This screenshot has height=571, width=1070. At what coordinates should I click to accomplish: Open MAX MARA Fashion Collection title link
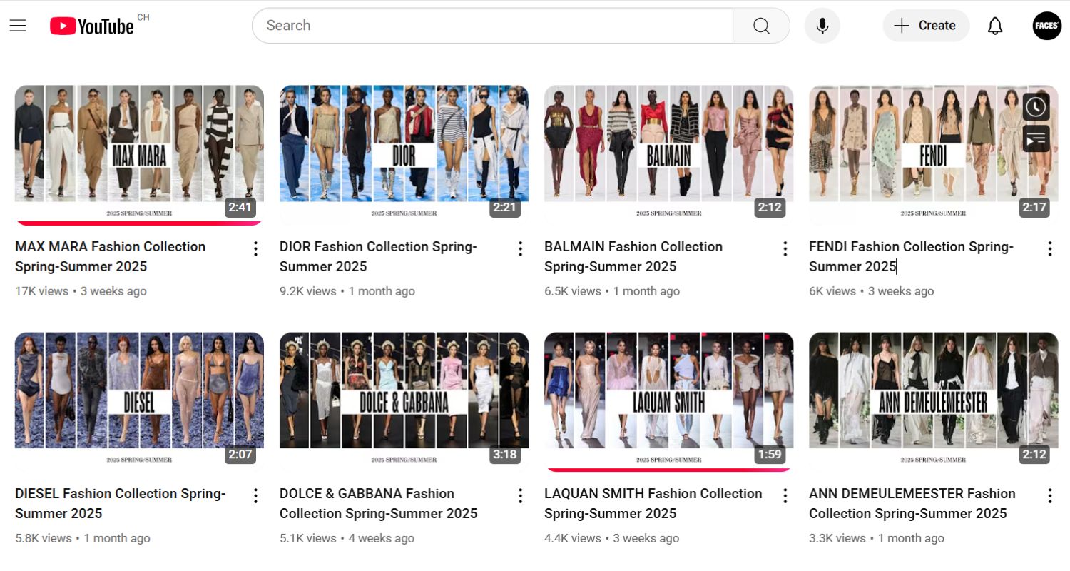click(110, 256)
